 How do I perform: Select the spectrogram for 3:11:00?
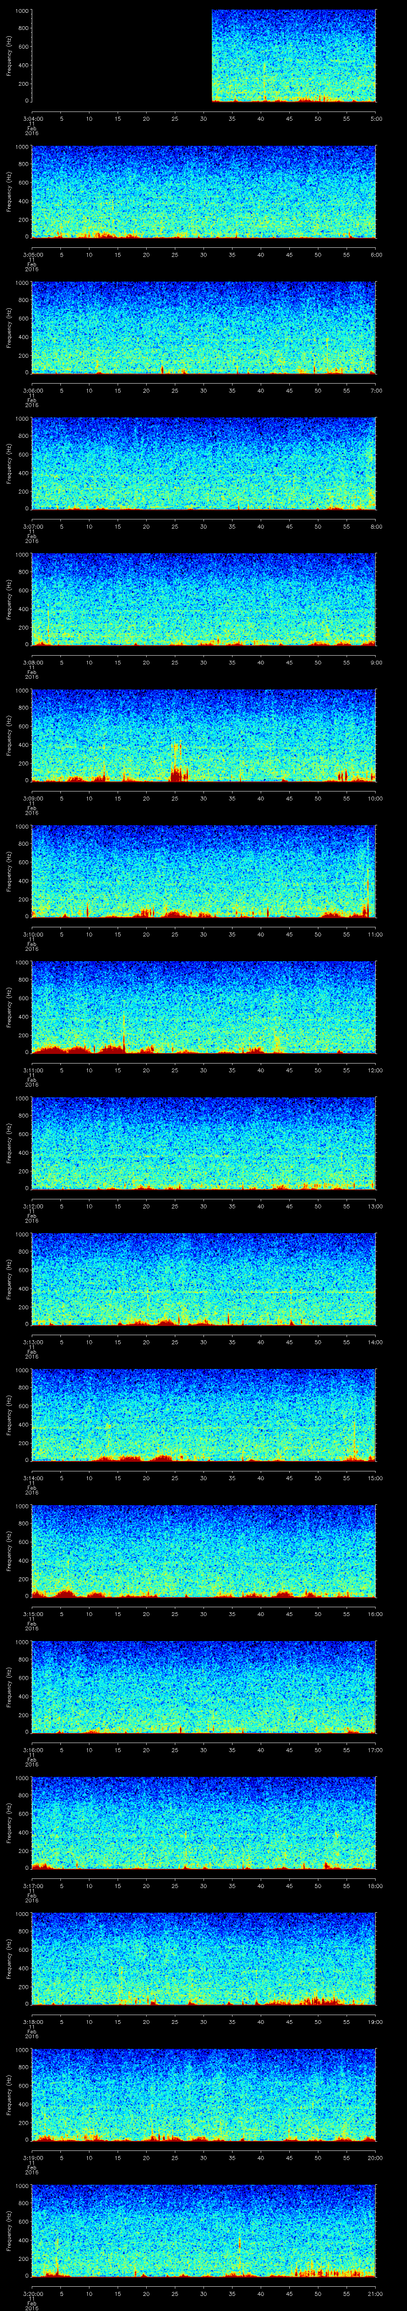coord(204,1007)
